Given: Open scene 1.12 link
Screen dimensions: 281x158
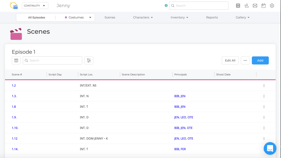Looking at the screenshot, I should tap(15, 138).
